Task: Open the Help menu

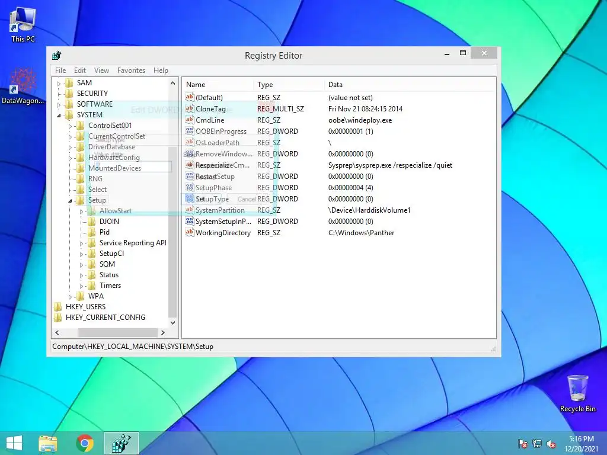Action: click(161, 71)
